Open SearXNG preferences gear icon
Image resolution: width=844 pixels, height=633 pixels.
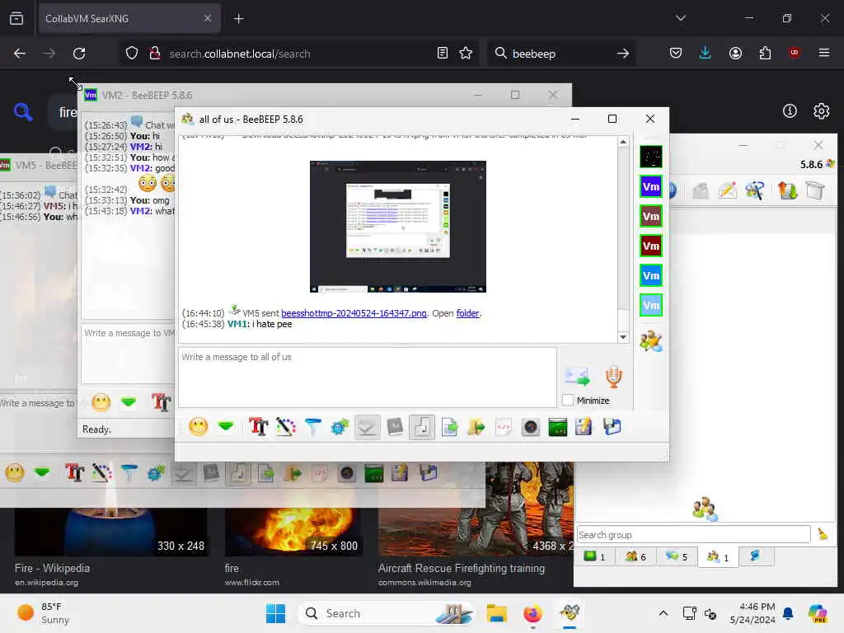(821, 111)
